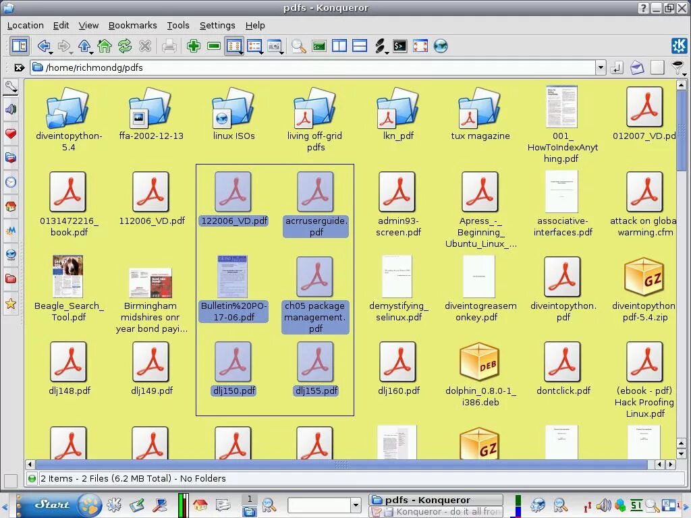Open the house Home Folder sidebar tab
This screenshot has width=691, height=518.
pyautogui.click(x=11, y=206)
